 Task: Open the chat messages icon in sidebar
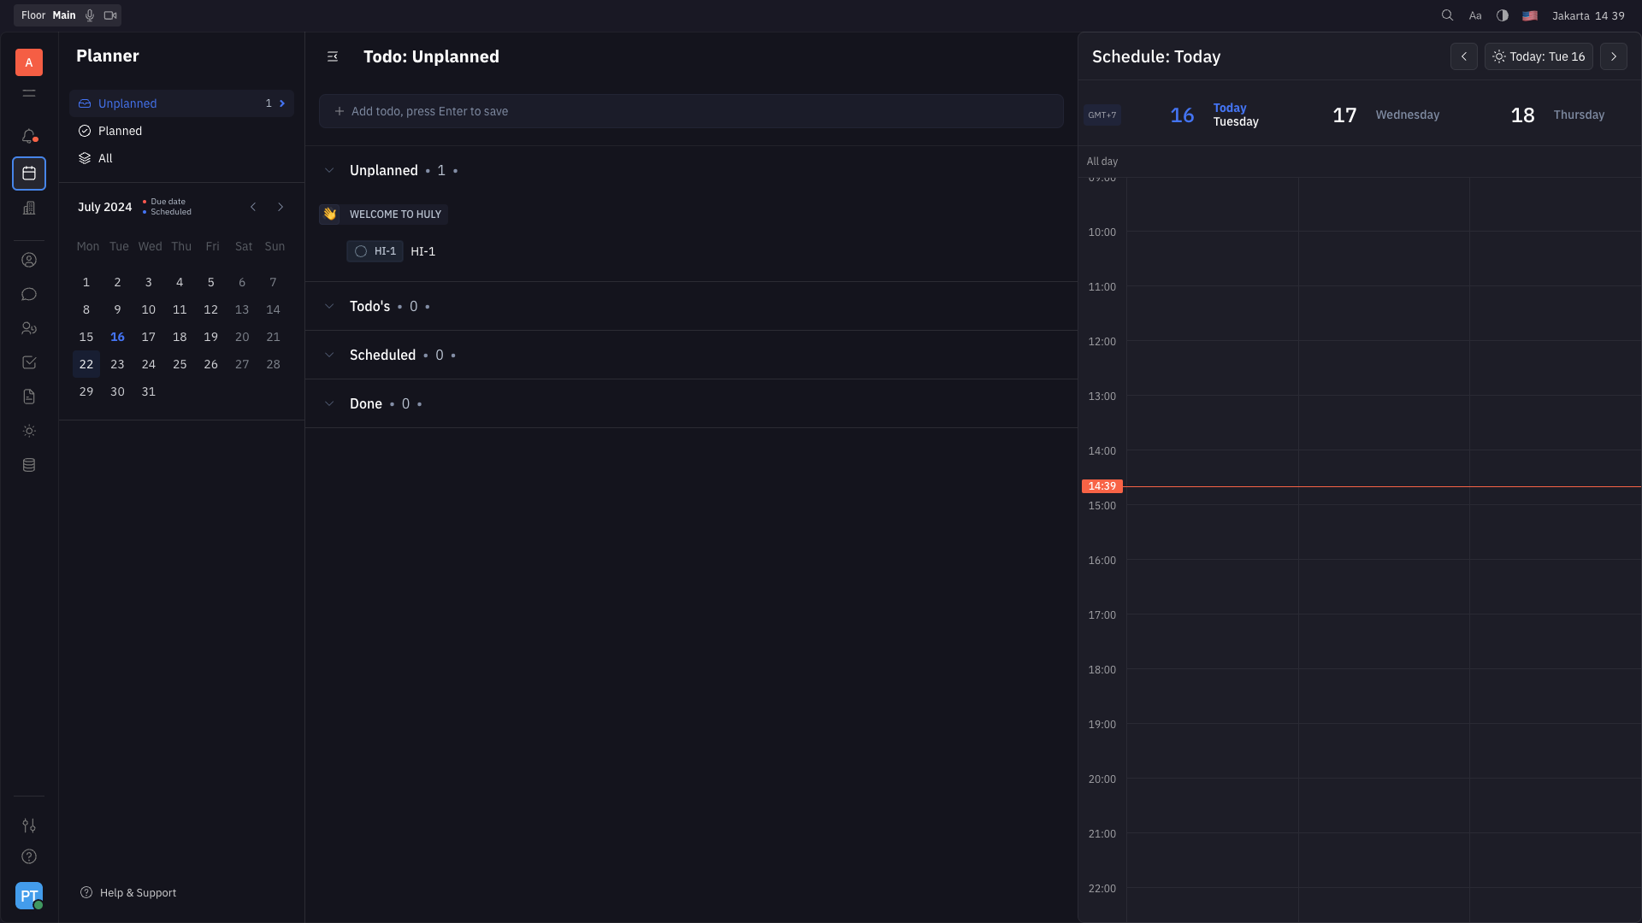tap(29, 294)
